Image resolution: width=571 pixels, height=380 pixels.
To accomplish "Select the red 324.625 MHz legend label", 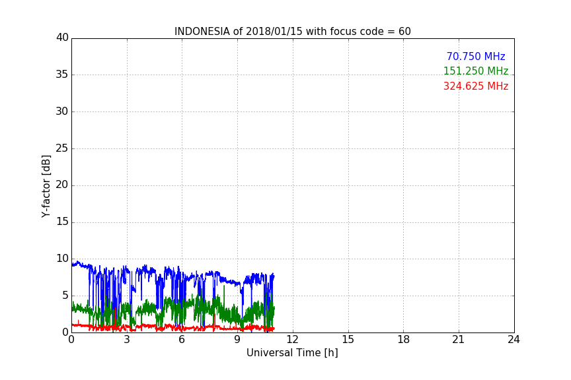I will [x=476, y=86].
